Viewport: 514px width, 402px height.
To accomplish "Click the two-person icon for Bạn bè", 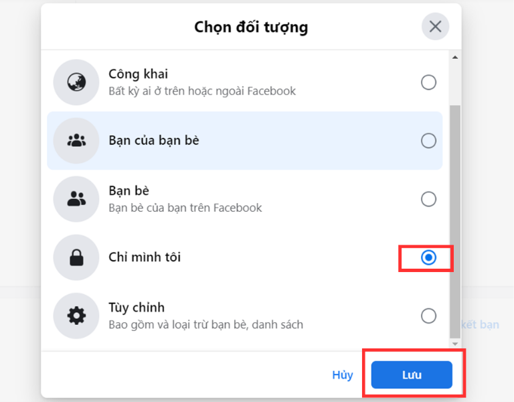I will [76, 199].
